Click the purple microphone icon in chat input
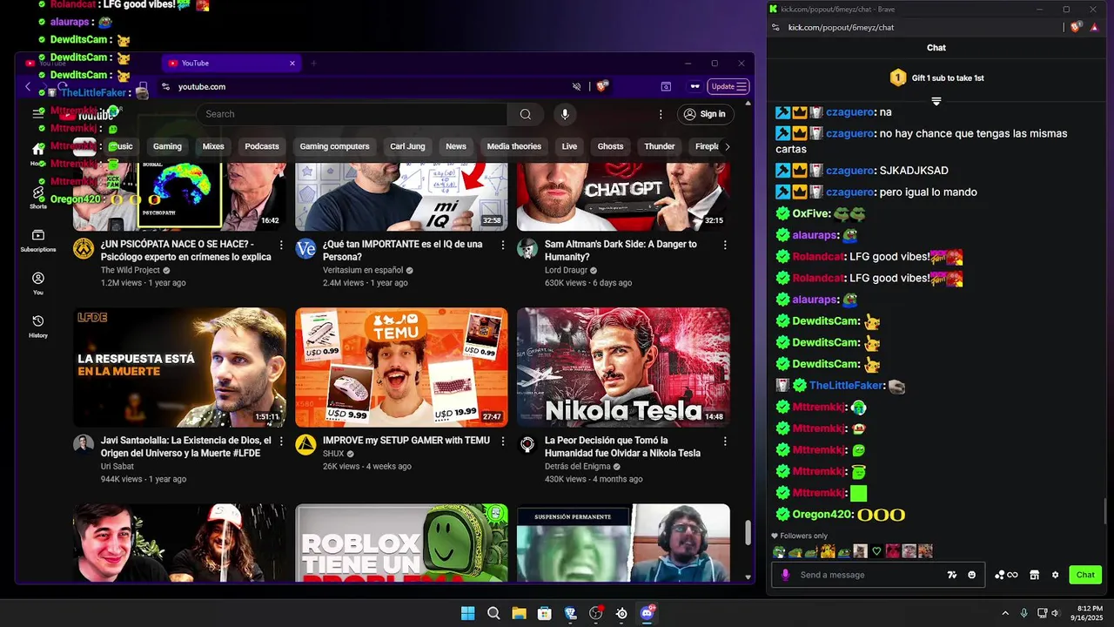Screen dimensions: 1114x627 (x=785, y=575)
